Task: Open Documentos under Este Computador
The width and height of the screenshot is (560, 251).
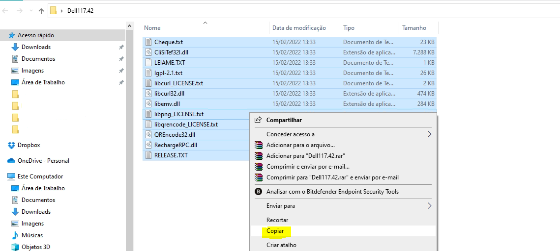Action: click(x=38, y=200)
